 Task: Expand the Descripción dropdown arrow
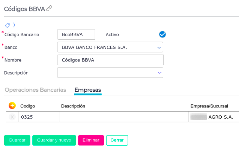pyautogui.click(x=159, y=73)
